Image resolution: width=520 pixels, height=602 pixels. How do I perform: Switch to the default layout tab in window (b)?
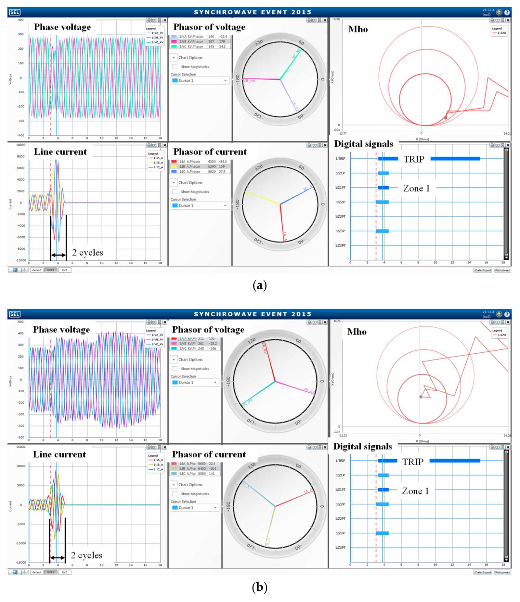tap(37, 572)
